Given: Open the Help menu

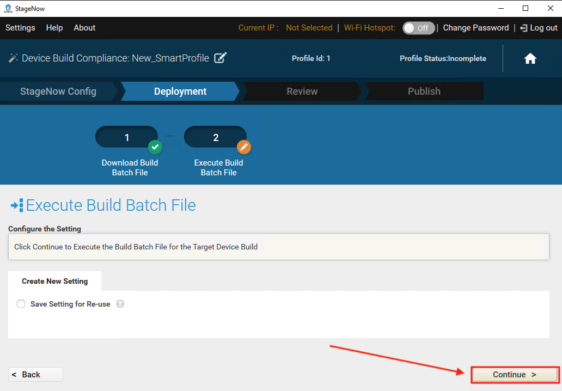Looking at the screenshot, I should pyautogui.click(x=54, y=28).
